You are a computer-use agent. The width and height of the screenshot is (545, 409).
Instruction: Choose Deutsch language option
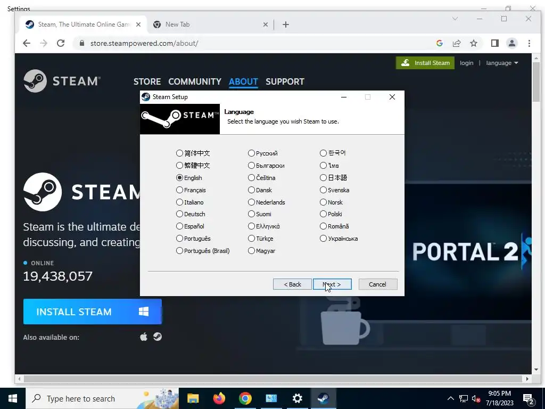coord(179,214)
